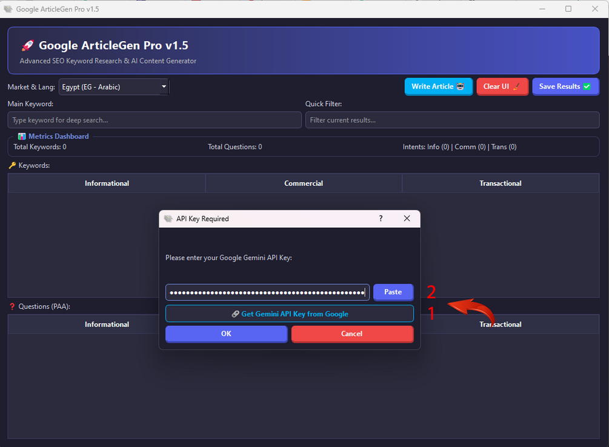Select the Commercial column header in Keywords
The image size is (609, 447).
[x=304, y=184]
